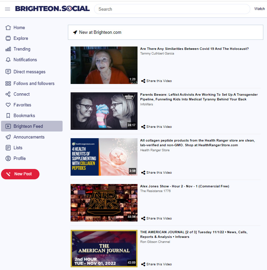The height and width of the screenshot is (270, 267).
Task: Click share icon for The American Journal video
Action: 143,264
